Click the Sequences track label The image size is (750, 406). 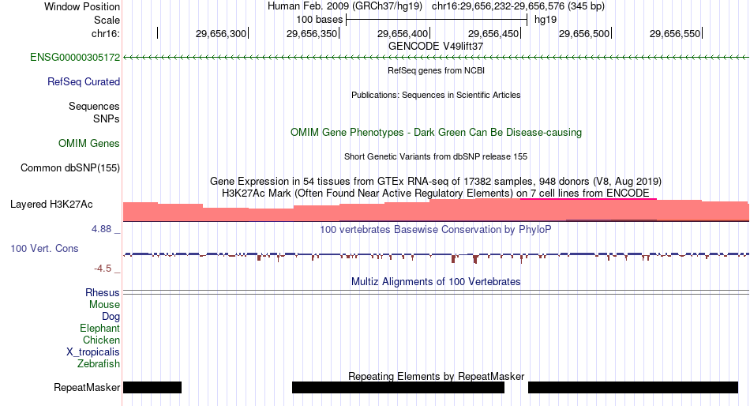[x=94, y=107]
